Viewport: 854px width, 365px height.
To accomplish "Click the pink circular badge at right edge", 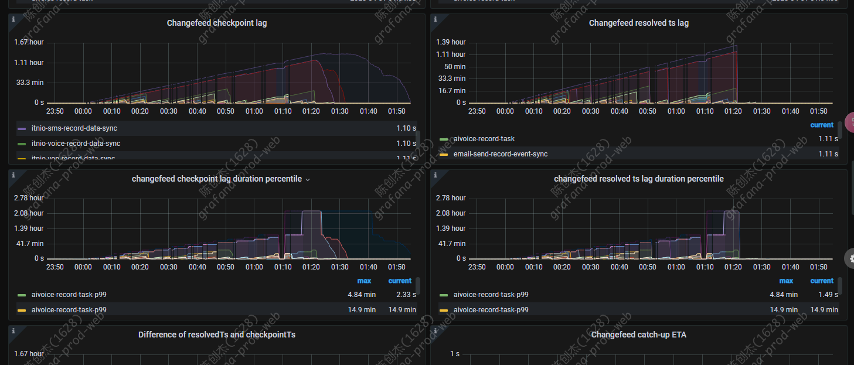I will click(850, 121).
